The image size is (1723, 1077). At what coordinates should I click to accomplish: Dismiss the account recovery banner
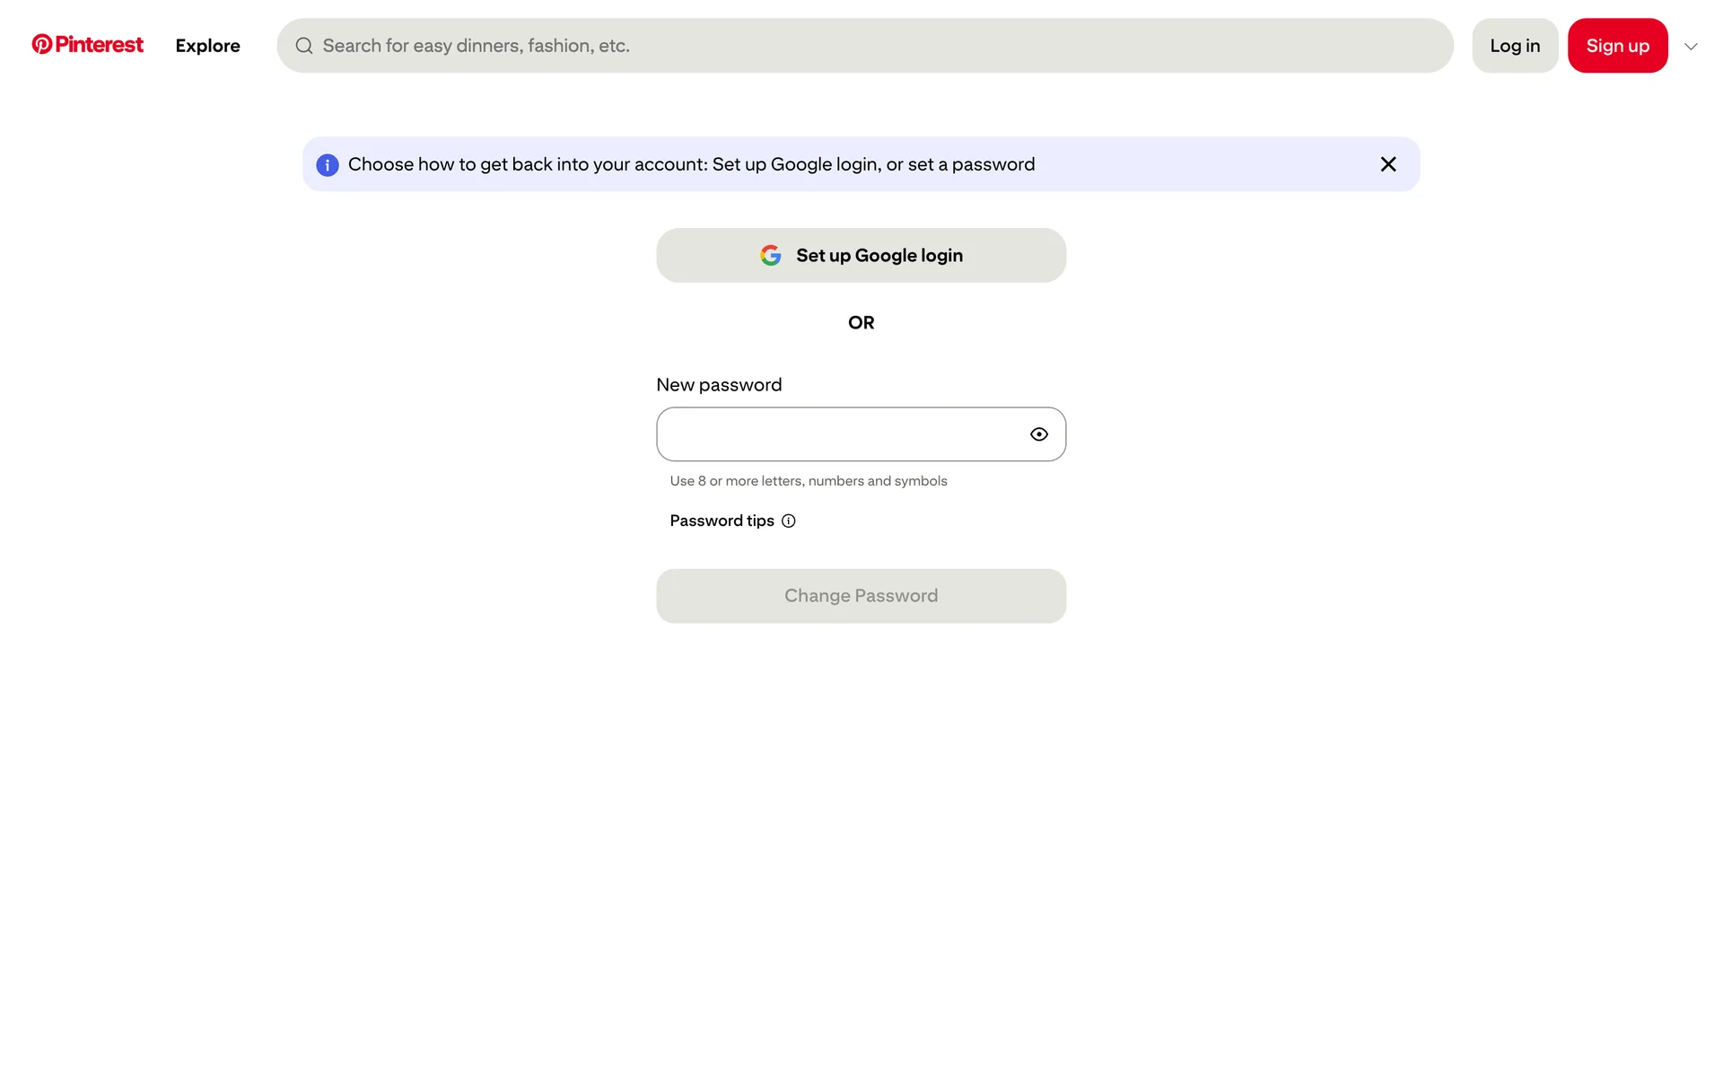1387,164
